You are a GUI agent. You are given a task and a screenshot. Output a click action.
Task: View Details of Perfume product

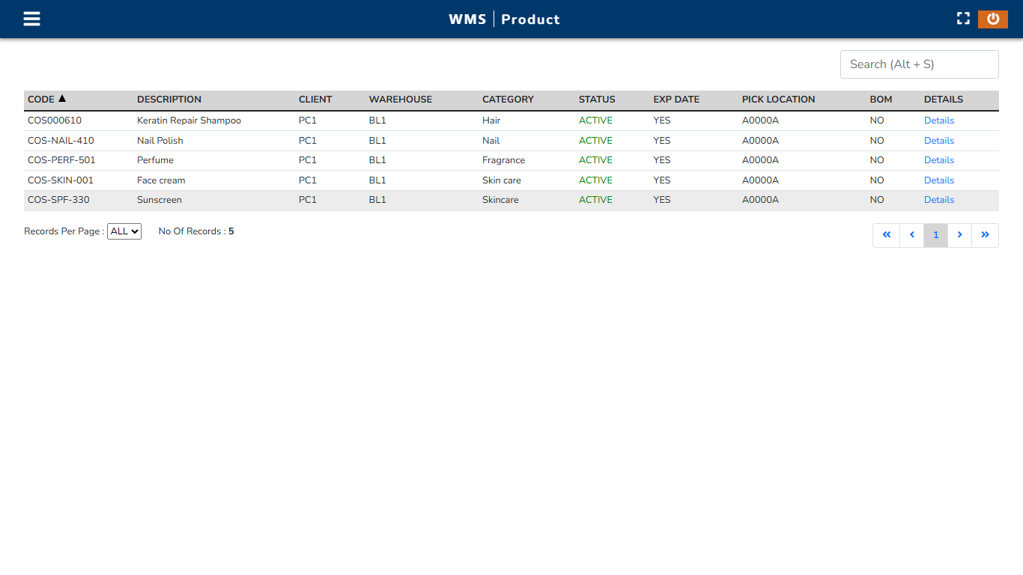938,160
